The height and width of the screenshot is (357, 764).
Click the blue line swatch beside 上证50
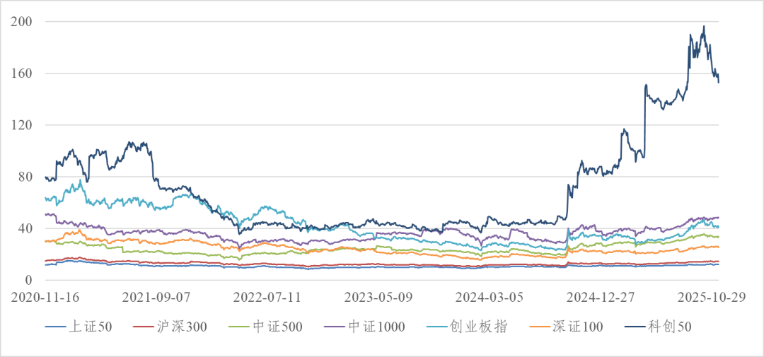point(56,327)
